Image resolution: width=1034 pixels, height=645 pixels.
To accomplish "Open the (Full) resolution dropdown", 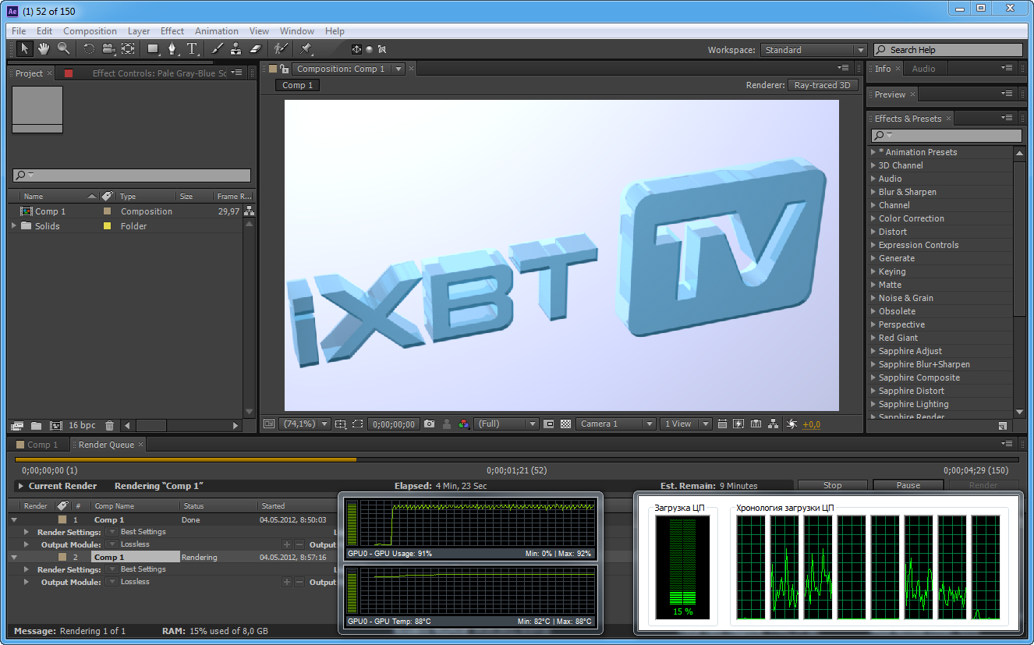I will point(505,424).
